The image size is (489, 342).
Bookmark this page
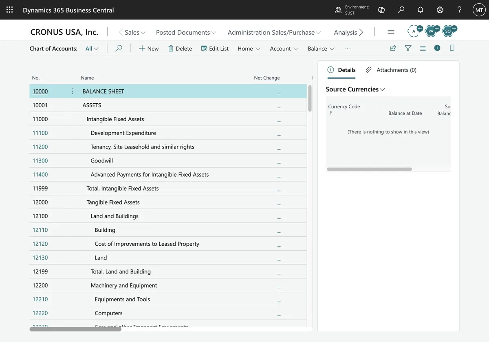point(452,48)
